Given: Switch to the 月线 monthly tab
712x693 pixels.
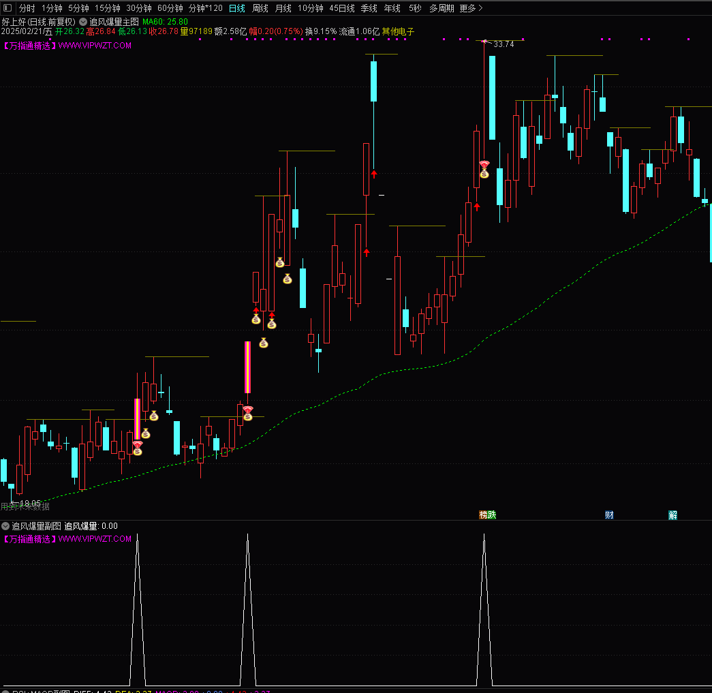Looking at the screenshot, I should (x=283, y=8).
